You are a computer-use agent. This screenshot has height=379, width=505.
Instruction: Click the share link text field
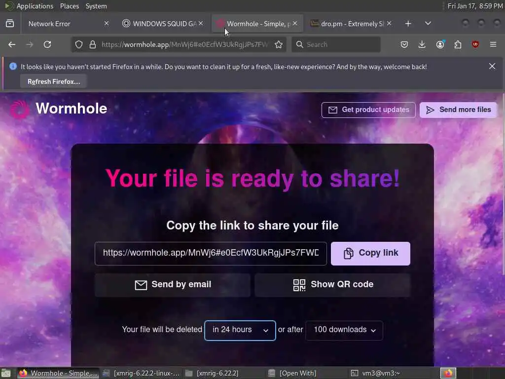click(x=211, y=254)
